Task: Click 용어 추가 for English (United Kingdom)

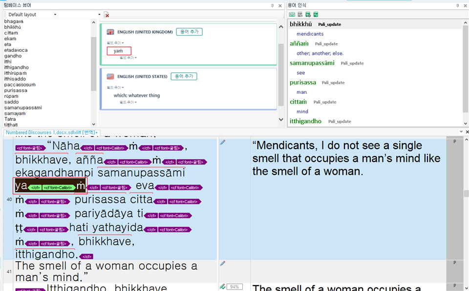Action: pos(190,32)
